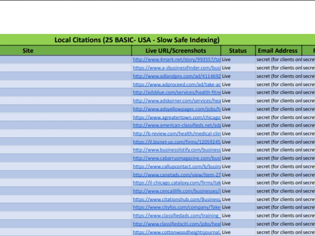This screenshot has width=315, height=236.
Task: Select email cell in the adproceed.com row
Action: tap(279, 84)
